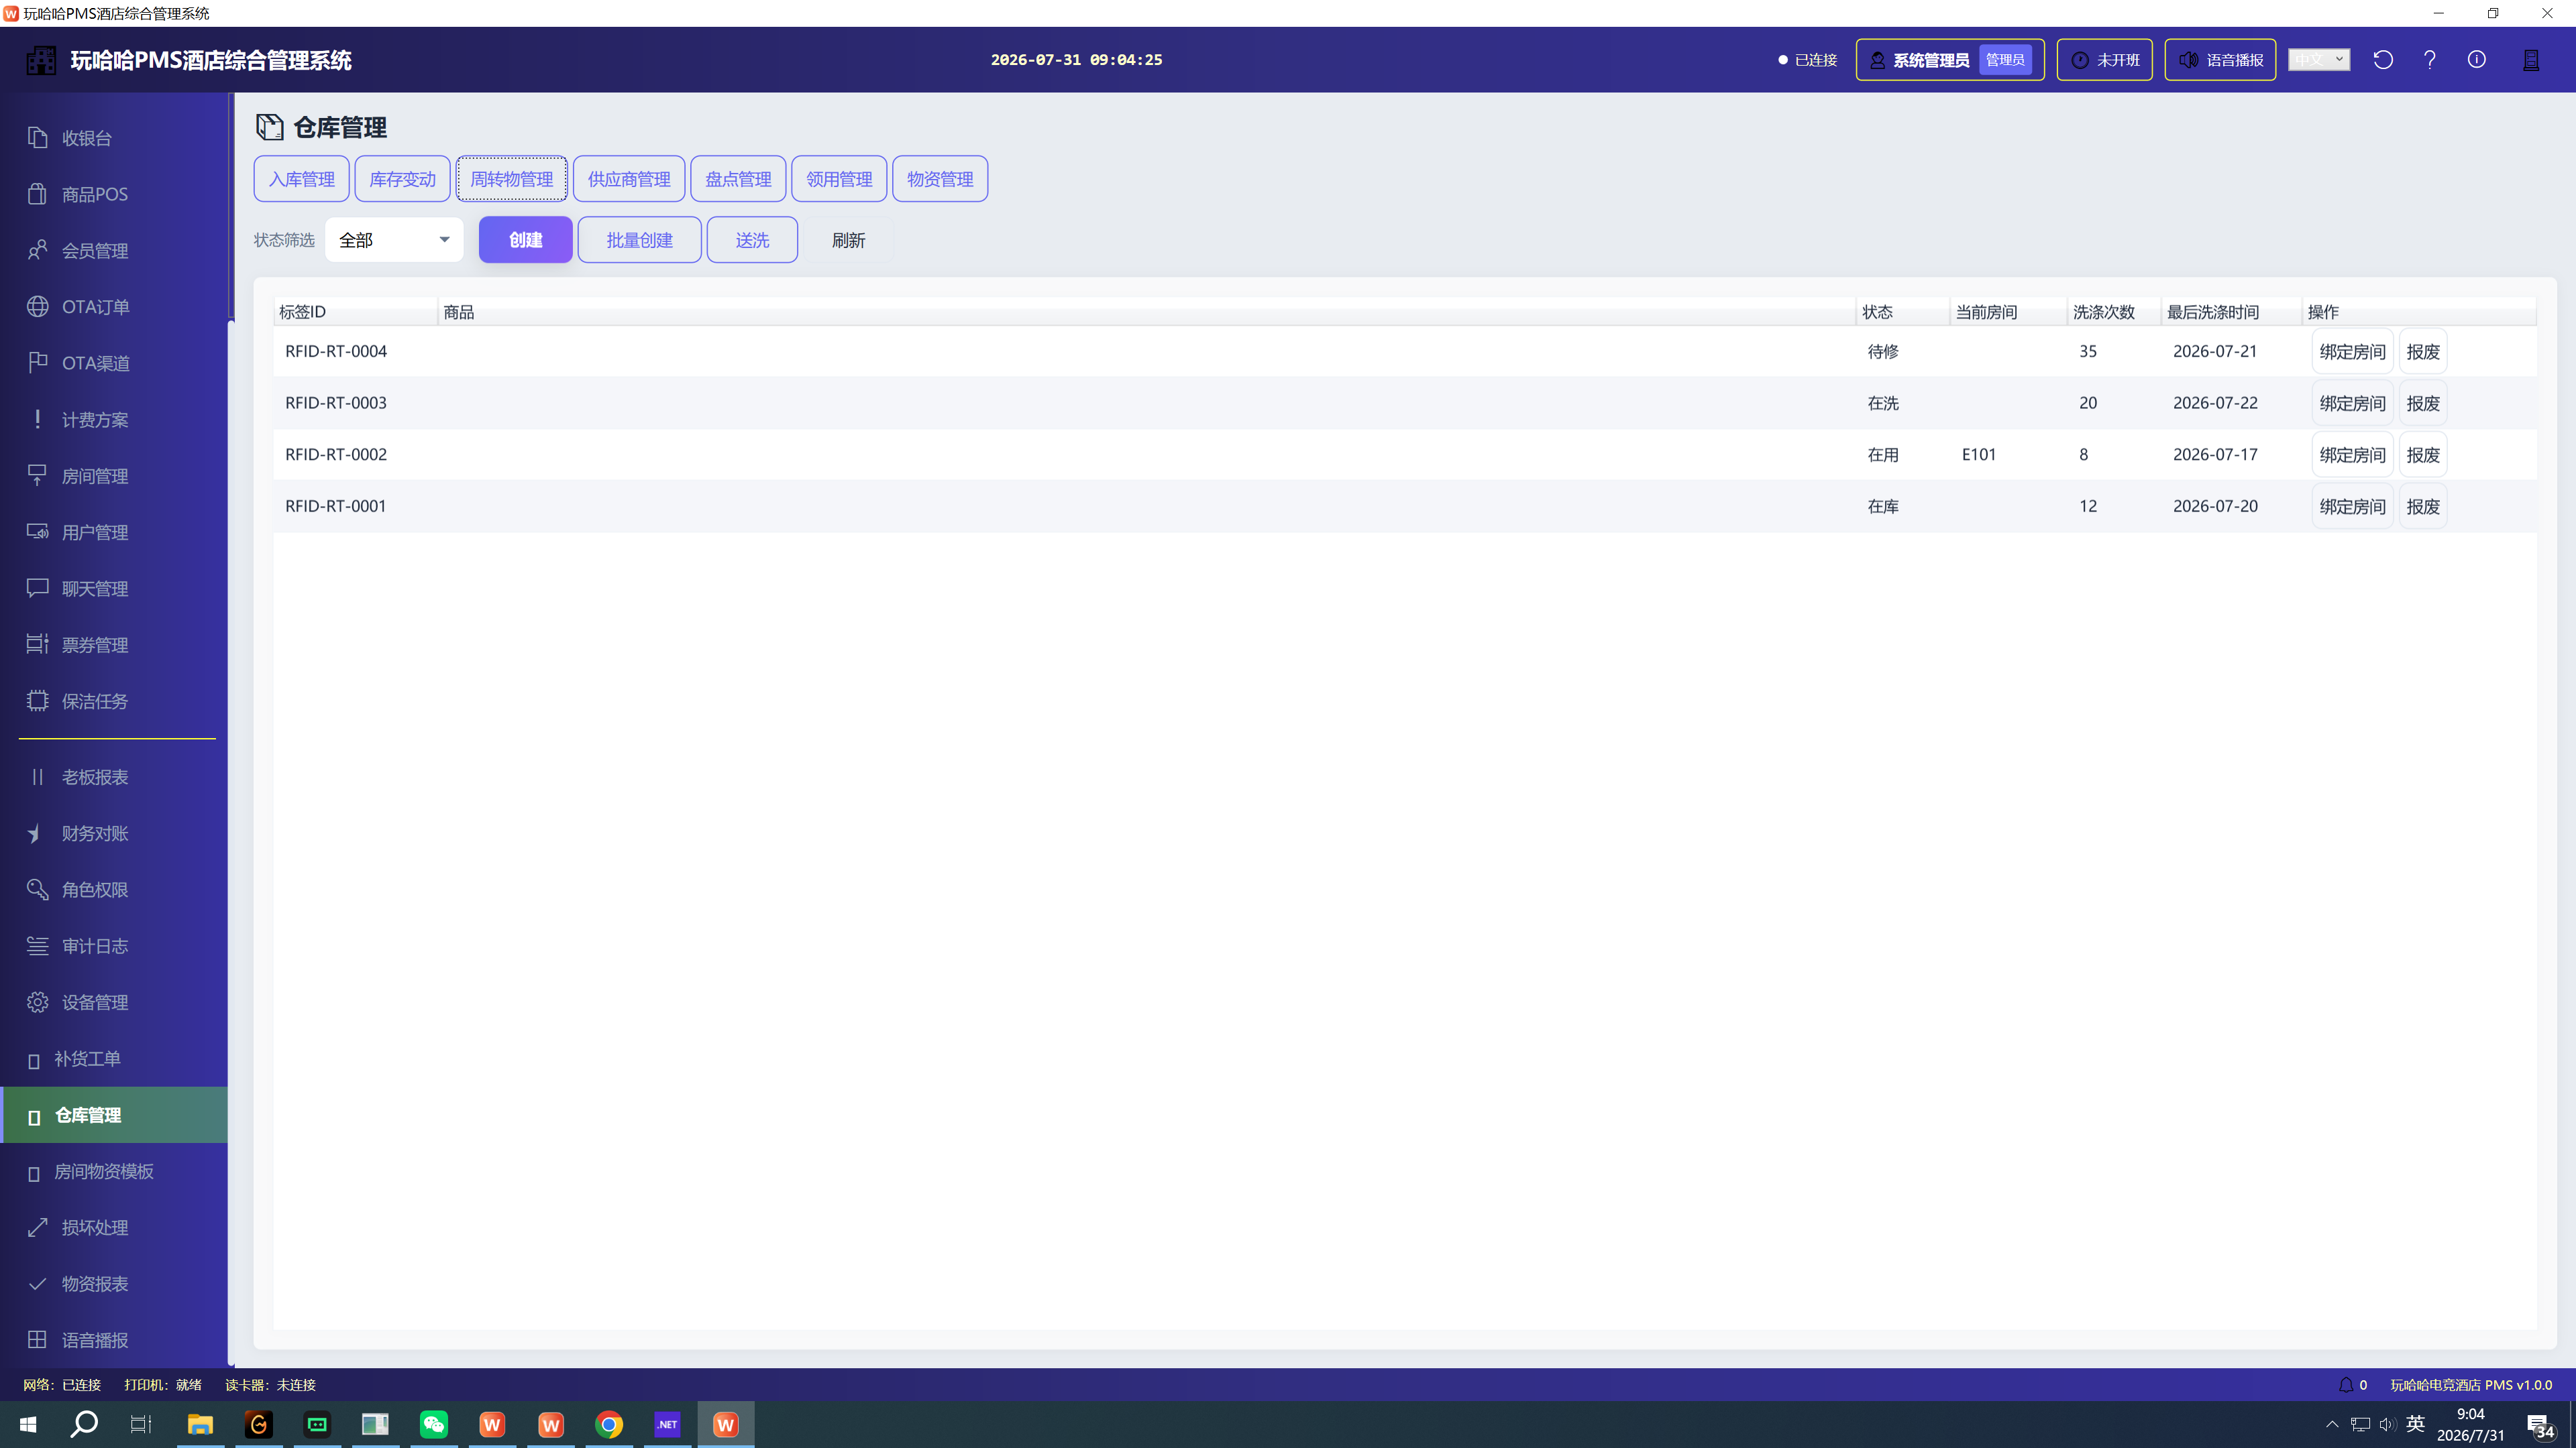2576x1448 pixels.
Task: Click the device icon at header right
Action: 2531,60
